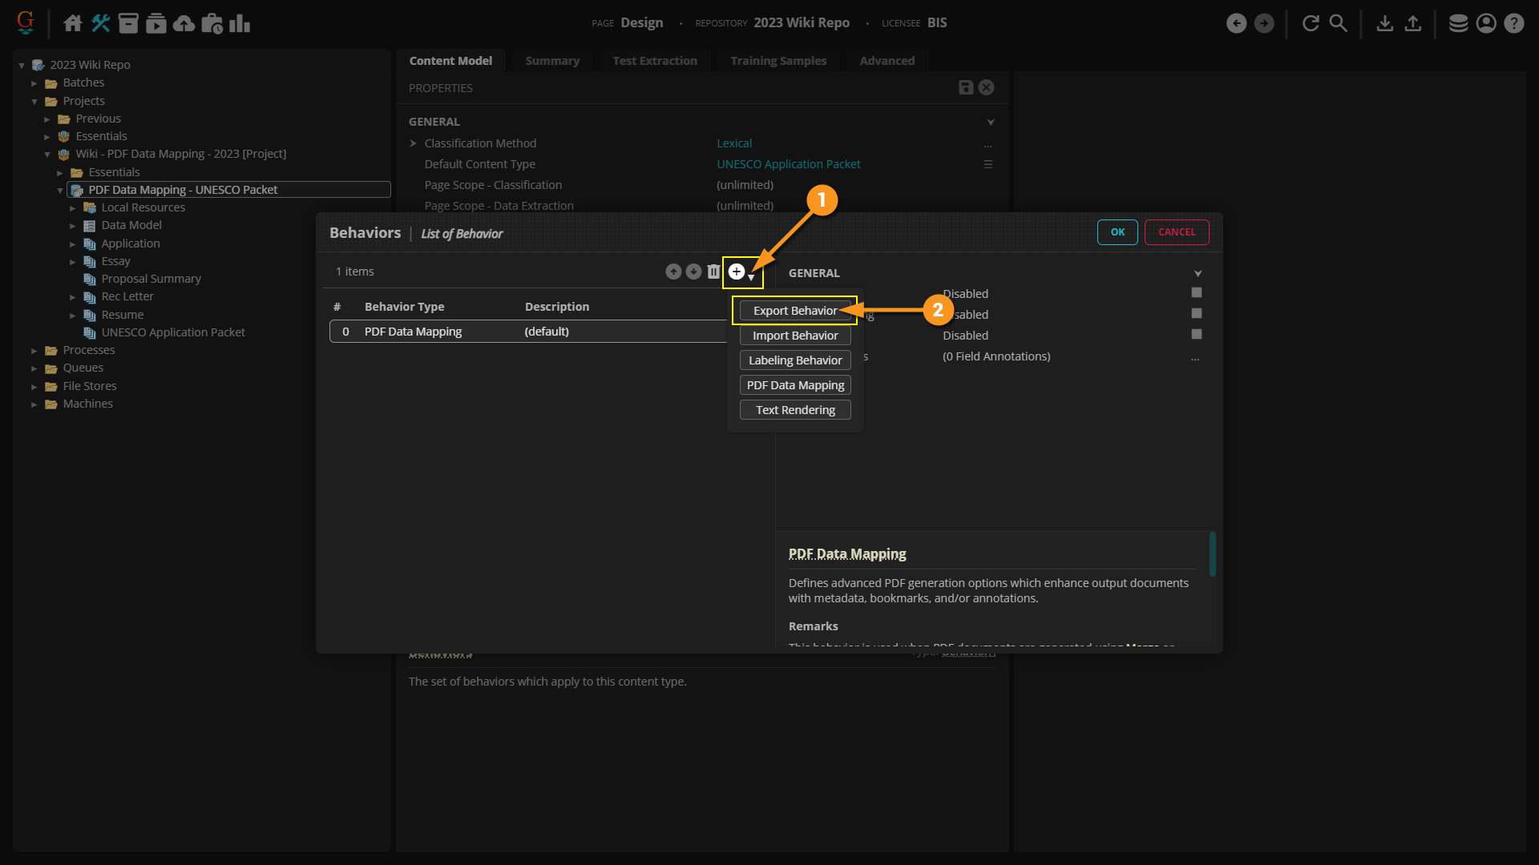Click the help description panel scrollbar

click(x=1212, y=553)
